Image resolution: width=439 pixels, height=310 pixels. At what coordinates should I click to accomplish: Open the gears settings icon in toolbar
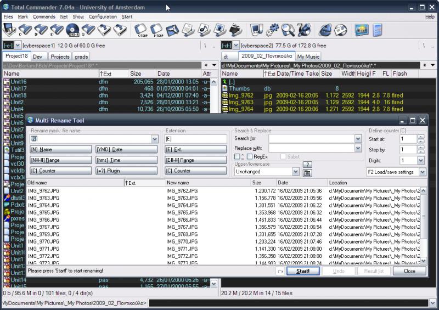(272, 30)
